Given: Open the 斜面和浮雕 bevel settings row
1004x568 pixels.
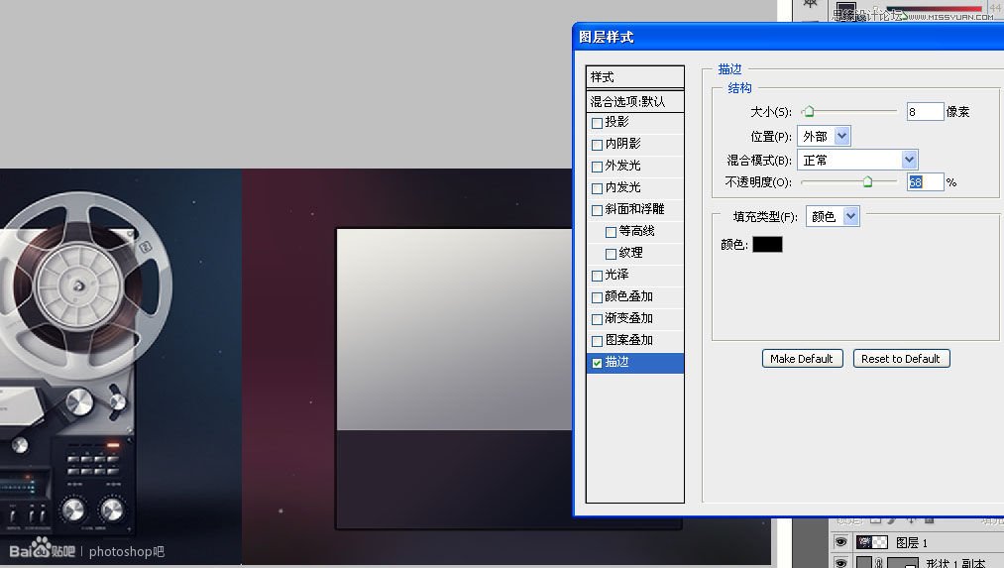Looking at the screenshot, I should (x=635, y=209).
